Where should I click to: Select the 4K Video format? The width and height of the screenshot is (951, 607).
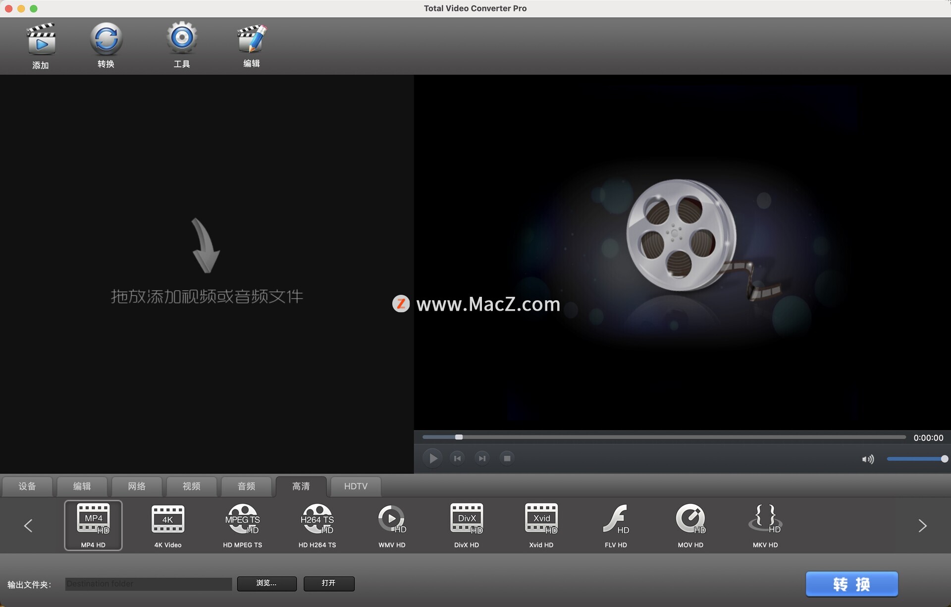168,525
